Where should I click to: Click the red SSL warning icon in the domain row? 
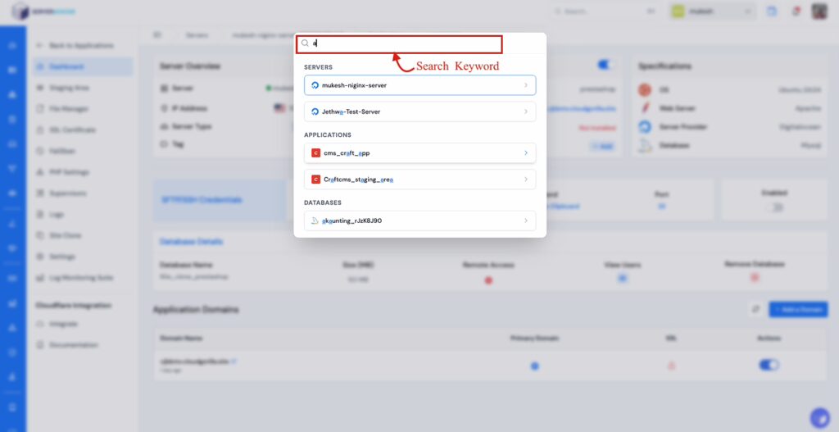pyautogui.click(x=672, y=366)
